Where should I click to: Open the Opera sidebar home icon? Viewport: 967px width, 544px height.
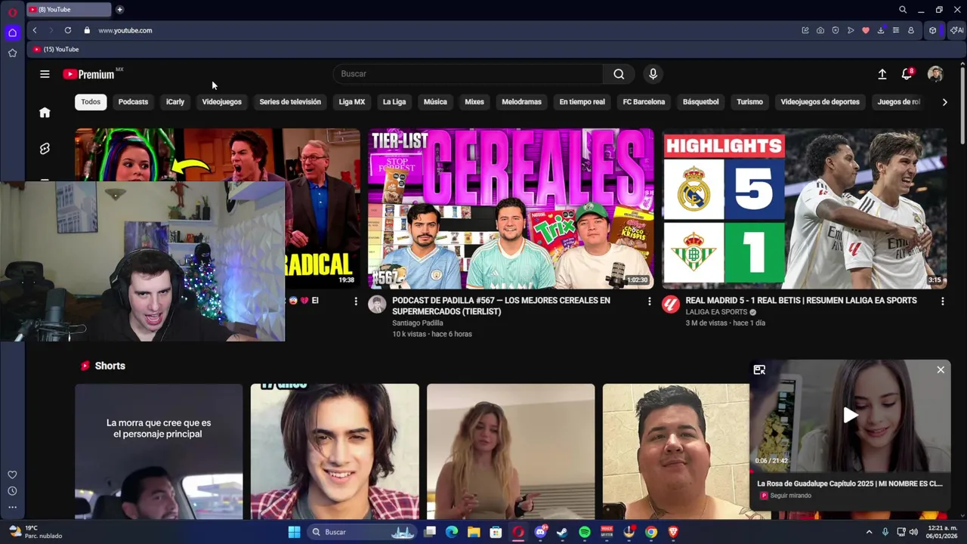pyautogui.click(x=12, y=32)
